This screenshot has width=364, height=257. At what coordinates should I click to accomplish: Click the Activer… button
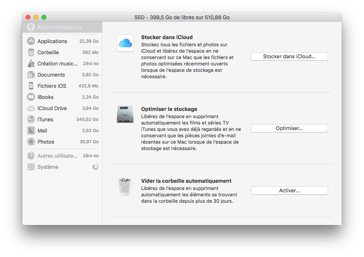tap(289, 190)
